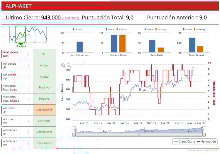Click orange NASDAQ bar in Momento Rápido chart

coord(122,44)
